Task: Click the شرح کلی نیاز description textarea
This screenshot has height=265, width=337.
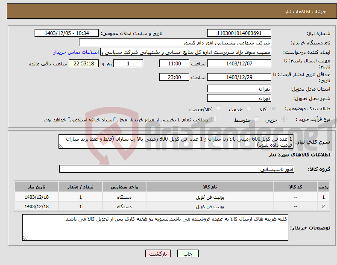Action: [176, 141]
